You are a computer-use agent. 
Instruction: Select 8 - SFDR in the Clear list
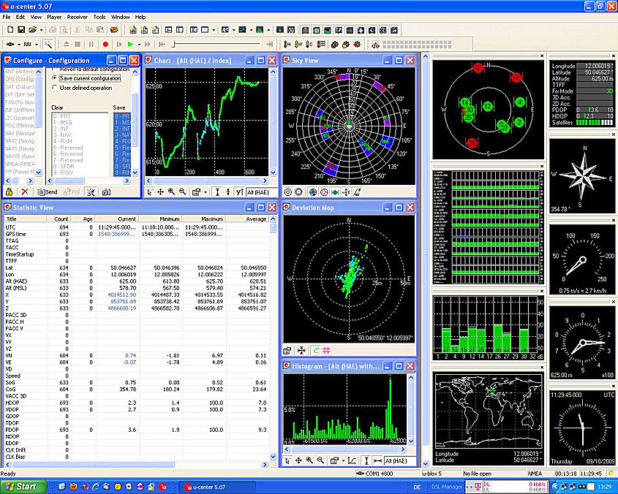64,166
